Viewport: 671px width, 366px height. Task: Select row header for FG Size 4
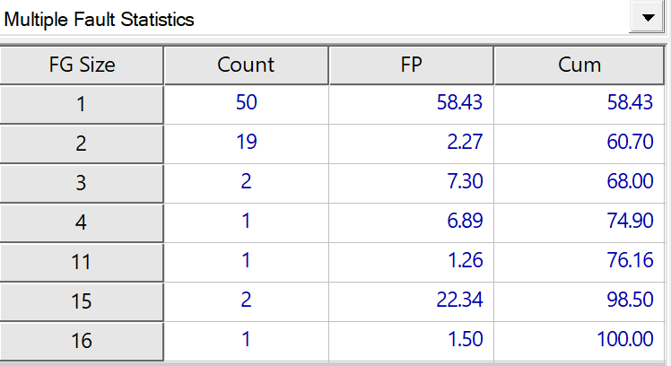(82, 222)
